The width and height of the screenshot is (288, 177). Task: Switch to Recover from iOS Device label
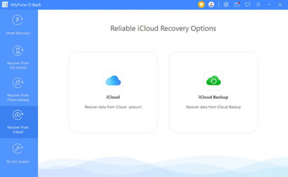coord(18,66)
